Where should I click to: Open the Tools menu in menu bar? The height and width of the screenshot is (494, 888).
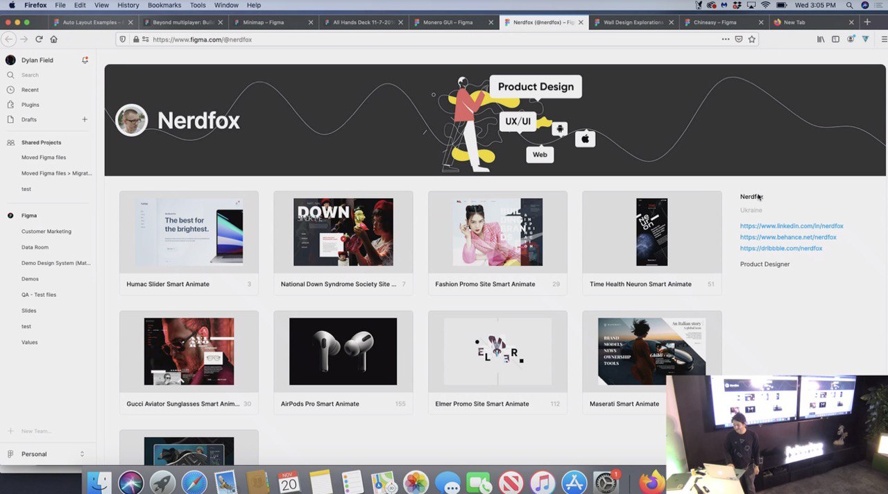coord(198,5)
